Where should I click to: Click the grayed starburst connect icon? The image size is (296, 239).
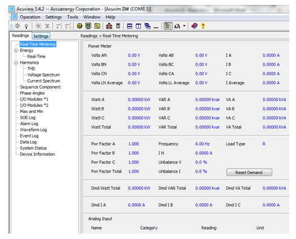(x=38, y=26)
